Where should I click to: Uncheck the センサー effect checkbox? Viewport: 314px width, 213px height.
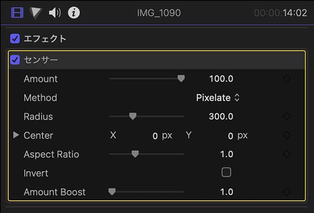(x=15, y=60)
